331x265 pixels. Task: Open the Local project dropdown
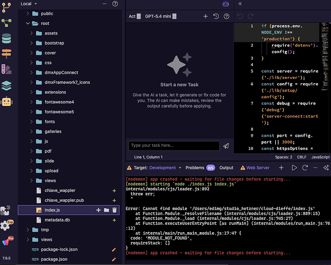(x=29, y=4)
